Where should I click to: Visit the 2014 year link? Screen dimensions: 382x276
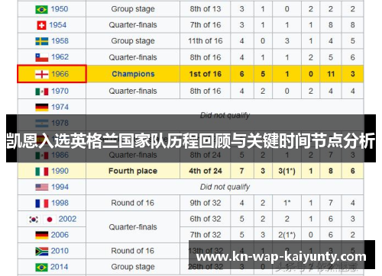coord(59,267)
